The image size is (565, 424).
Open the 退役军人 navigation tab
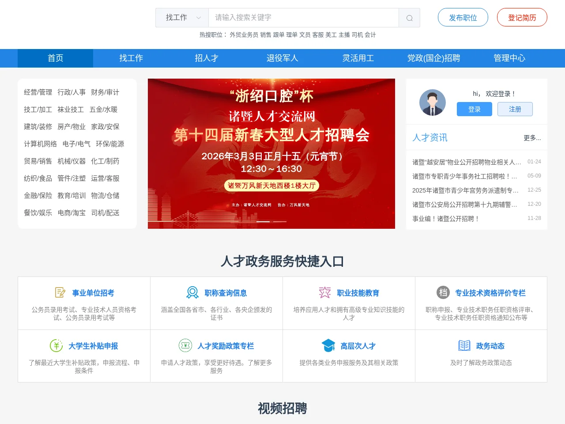pyautogui.click(x=282, y=58)
